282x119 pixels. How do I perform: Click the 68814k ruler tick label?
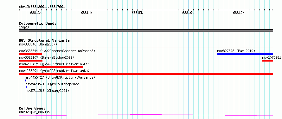[87, 13]
